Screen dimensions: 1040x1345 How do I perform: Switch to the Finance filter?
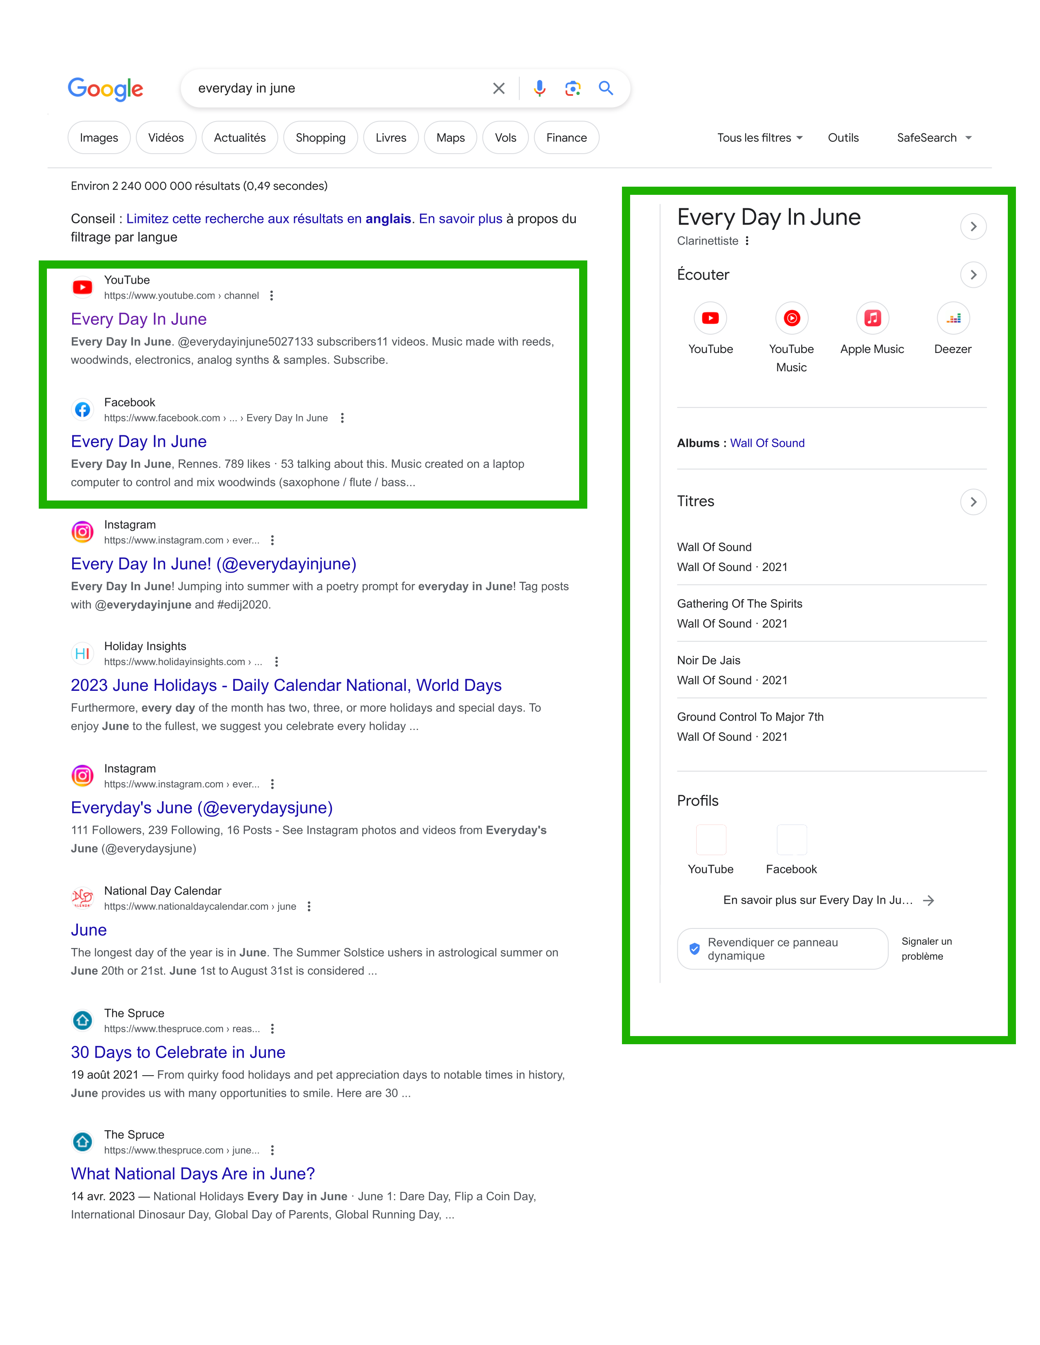click(566, 138)
